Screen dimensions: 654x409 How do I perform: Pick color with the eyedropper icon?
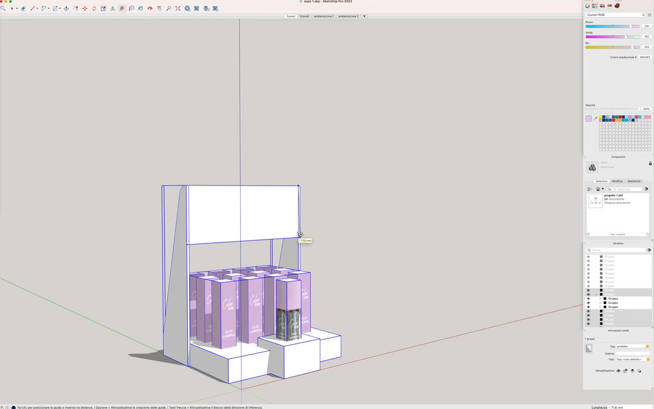595,118
